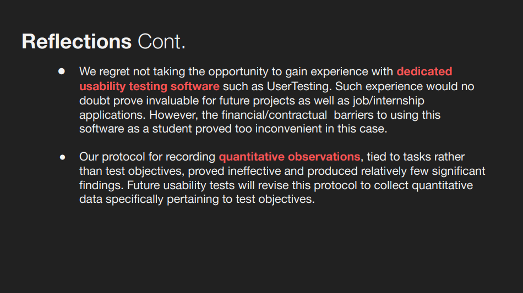Screen dimensions: 523x293
Task: Click the word "UserTesting" in first bullet
Action: click(x=299, y=86)
